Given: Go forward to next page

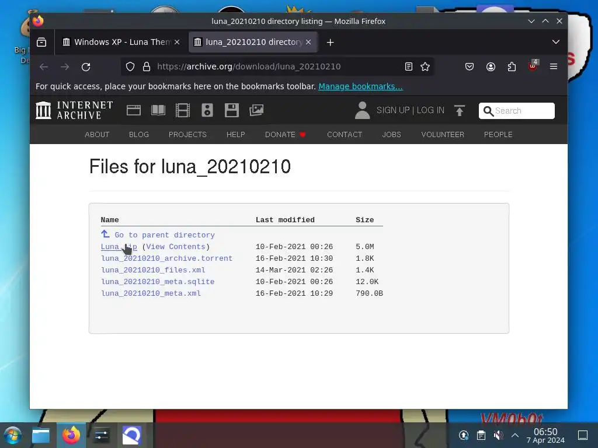Looking at the screenshot, I should [x=65, y=66].
